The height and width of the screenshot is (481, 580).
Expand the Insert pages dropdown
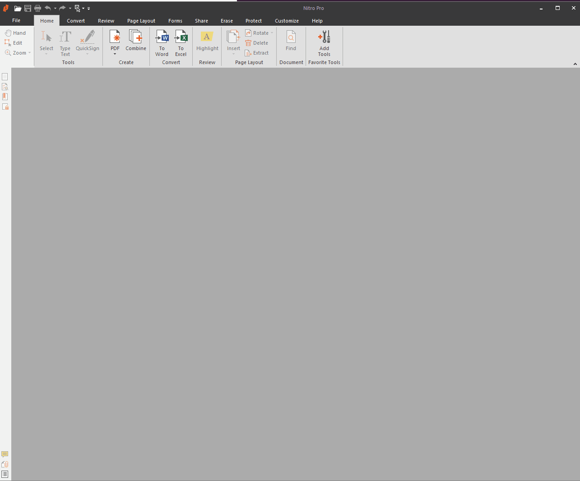pyautogui.click(x=233, y=54)
